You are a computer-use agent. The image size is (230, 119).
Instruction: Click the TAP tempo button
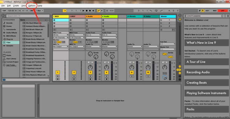click(x=4, y=11)
